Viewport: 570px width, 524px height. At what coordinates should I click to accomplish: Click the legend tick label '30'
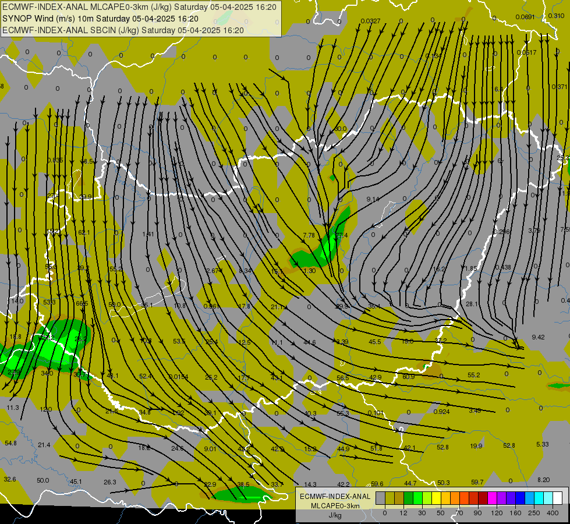tap(422, 513)
